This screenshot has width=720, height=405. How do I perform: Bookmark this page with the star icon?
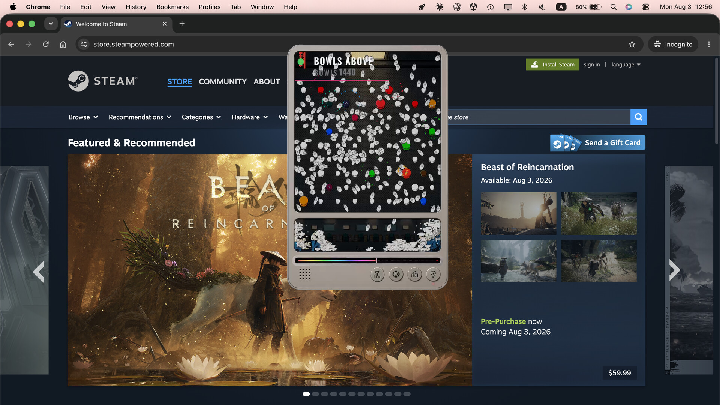pos(632,44)
